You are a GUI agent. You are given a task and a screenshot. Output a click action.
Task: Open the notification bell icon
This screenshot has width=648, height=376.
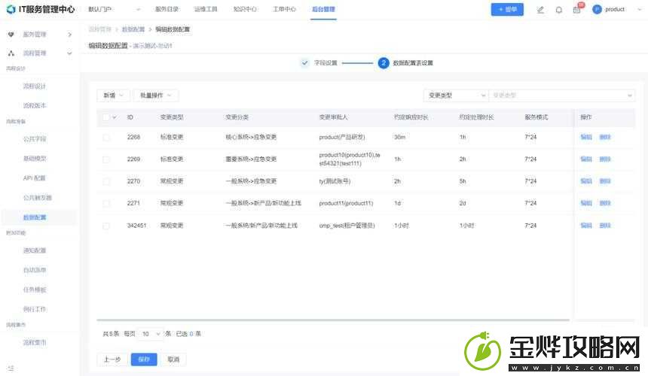coord(559,10)
